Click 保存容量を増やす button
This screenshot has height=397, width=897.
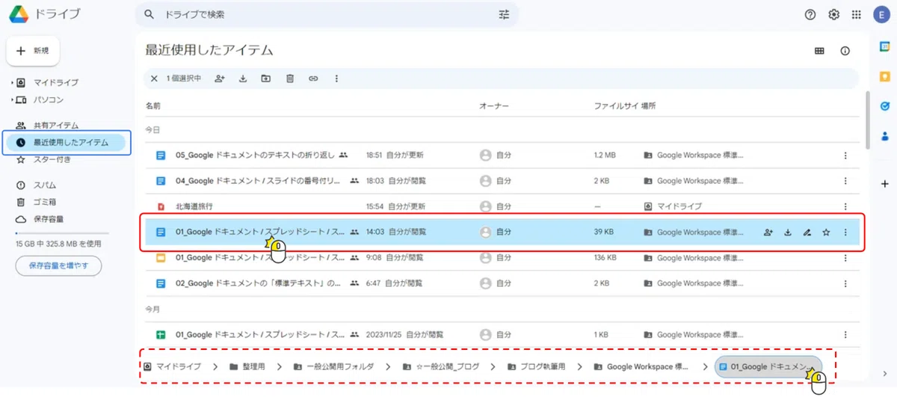[x=58, y=265]
